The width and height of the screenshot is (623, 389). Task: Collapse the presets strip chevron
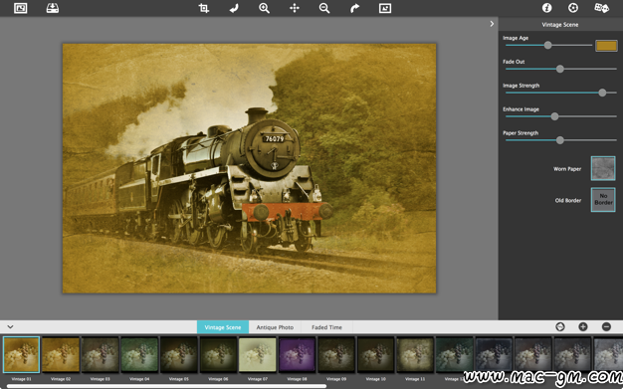pos(10,327)
